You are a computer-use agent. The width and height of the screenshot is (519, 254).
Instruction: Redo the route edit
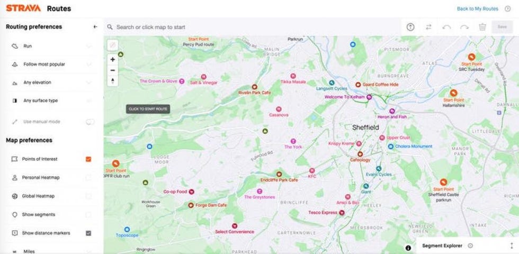click(464, 27)
